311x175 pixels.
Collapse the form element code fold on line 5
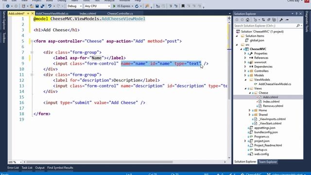pos(32,41)
